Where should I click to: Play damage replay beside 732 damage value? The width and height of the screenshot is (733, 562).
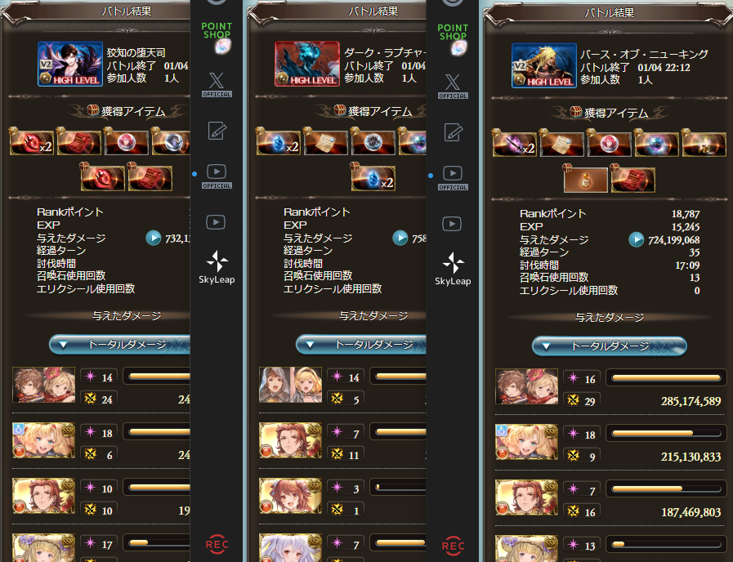[x=154, y=239]
